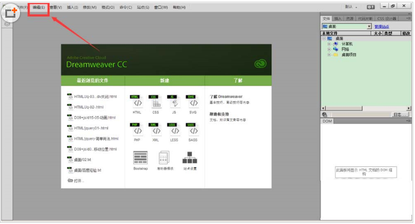Screen dimensions: 415x224
Task: Open the 桌面 site dropdown
Action: pos(369,27)
